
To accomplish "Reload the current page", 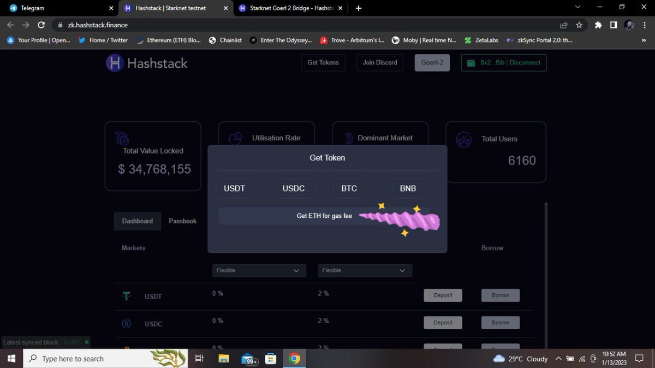I will pyautogui.click(x=41, y=25).
